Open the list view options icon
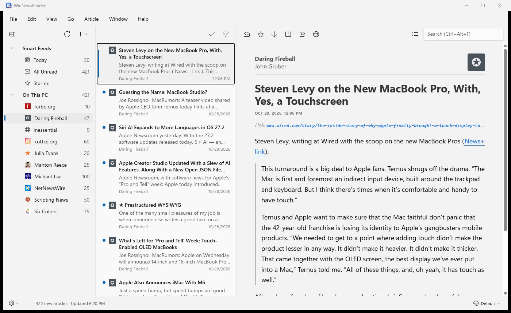511x313 pixels. [x=415, y=34]
